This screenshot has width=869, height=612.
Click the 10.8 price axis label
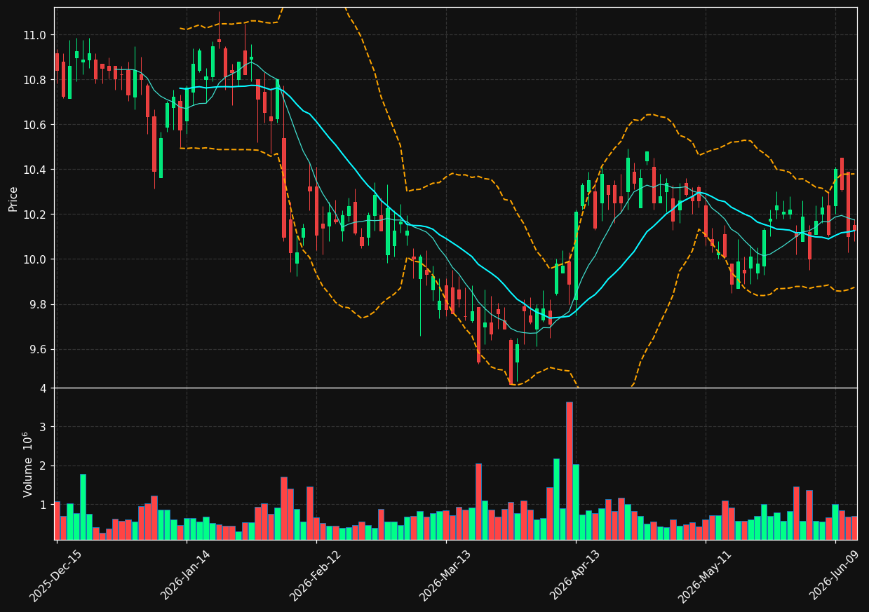[35, 80]
